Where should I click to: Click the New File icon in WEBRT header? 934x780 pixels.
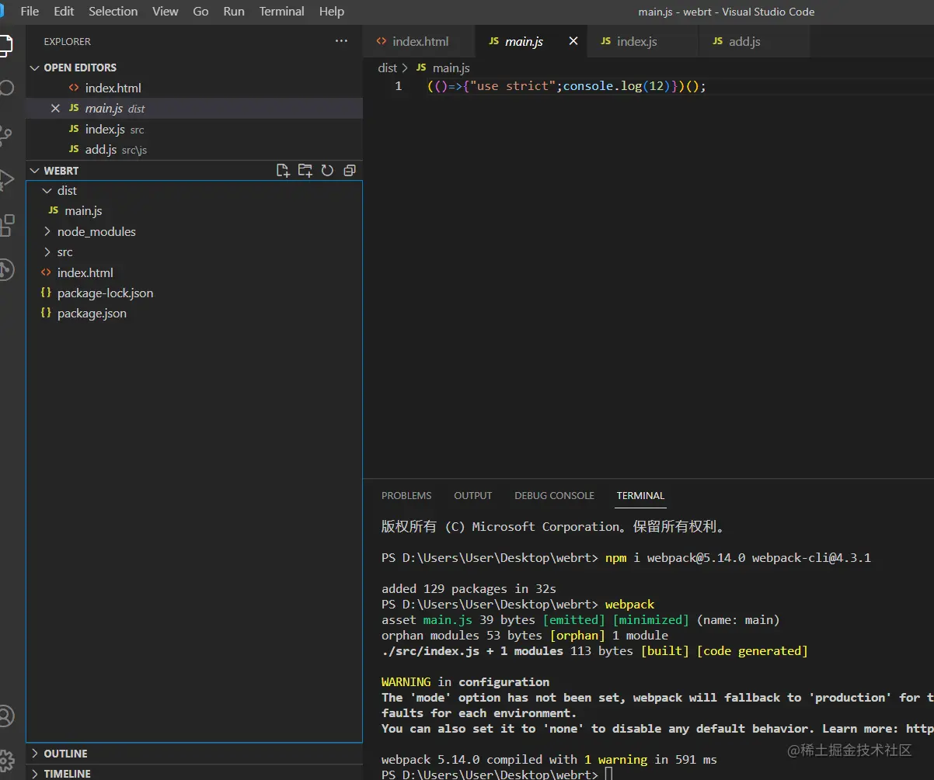click(x=283, y=171)
